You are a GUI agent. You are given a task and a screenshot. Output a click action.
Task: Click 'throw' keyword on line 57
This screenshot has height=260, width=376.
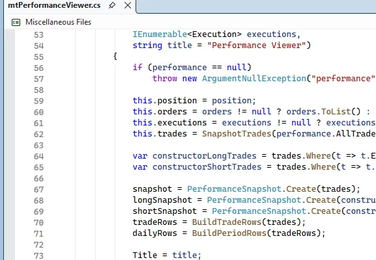coord(165,79)
